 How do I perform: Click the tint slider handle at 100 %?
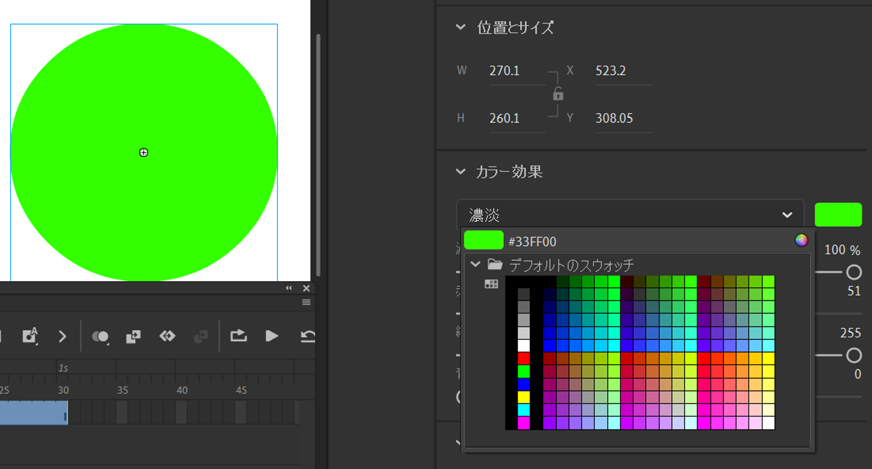point(854,271)
